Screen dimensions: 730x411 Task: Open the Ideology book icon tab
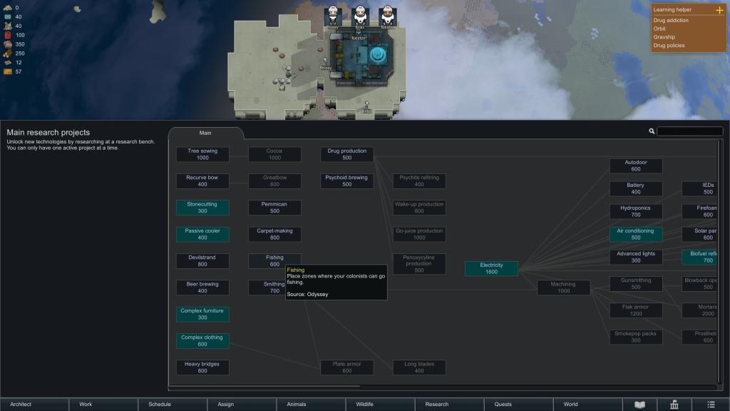pyautogui.click(x=639, y=405)
